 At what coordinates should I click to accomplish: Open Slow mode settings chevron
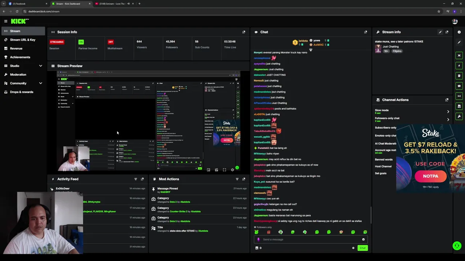(448, 112)
